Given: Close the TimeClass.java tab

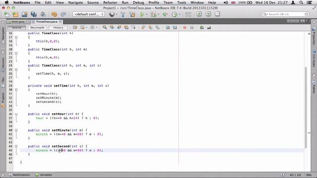Looking at the screenshot, I should pyautogui.click(x=60, y=22).
